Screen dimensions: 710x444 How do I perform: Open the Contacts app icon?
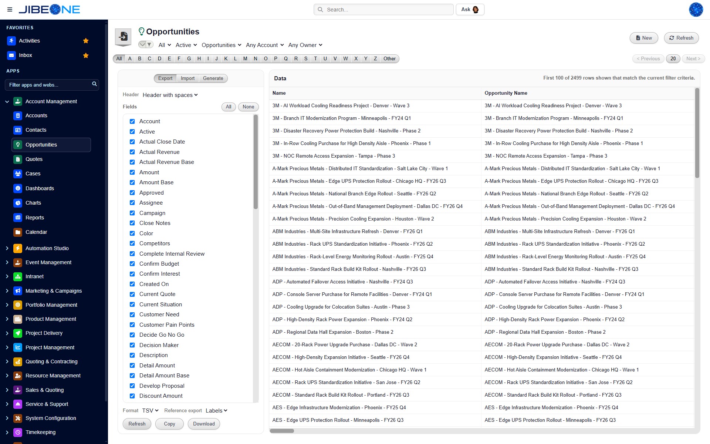click(18, 130)
